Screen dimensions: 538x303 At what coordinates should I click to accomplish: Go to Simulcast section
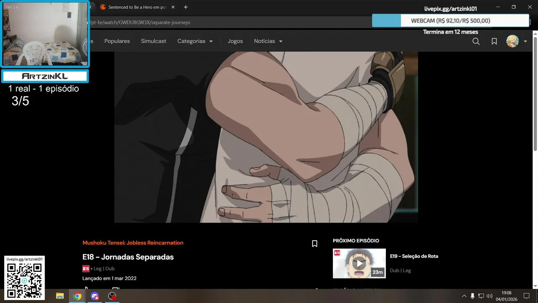pos(153,41)
